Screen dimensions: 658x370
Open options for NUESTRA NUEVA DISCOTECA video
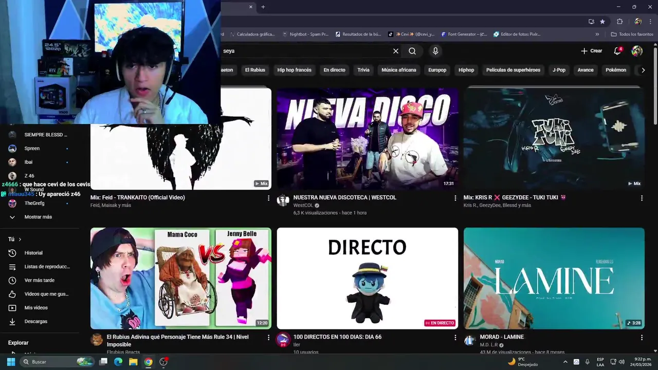pyautogui.click(x=455, y=198)
